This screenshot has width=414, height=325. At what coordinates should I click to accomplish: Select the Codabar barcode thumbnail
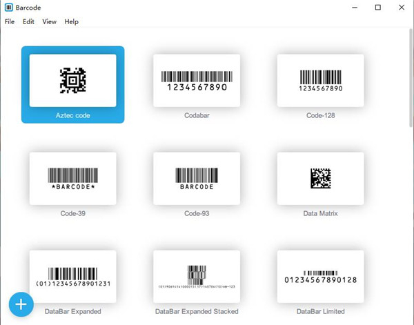197,81
